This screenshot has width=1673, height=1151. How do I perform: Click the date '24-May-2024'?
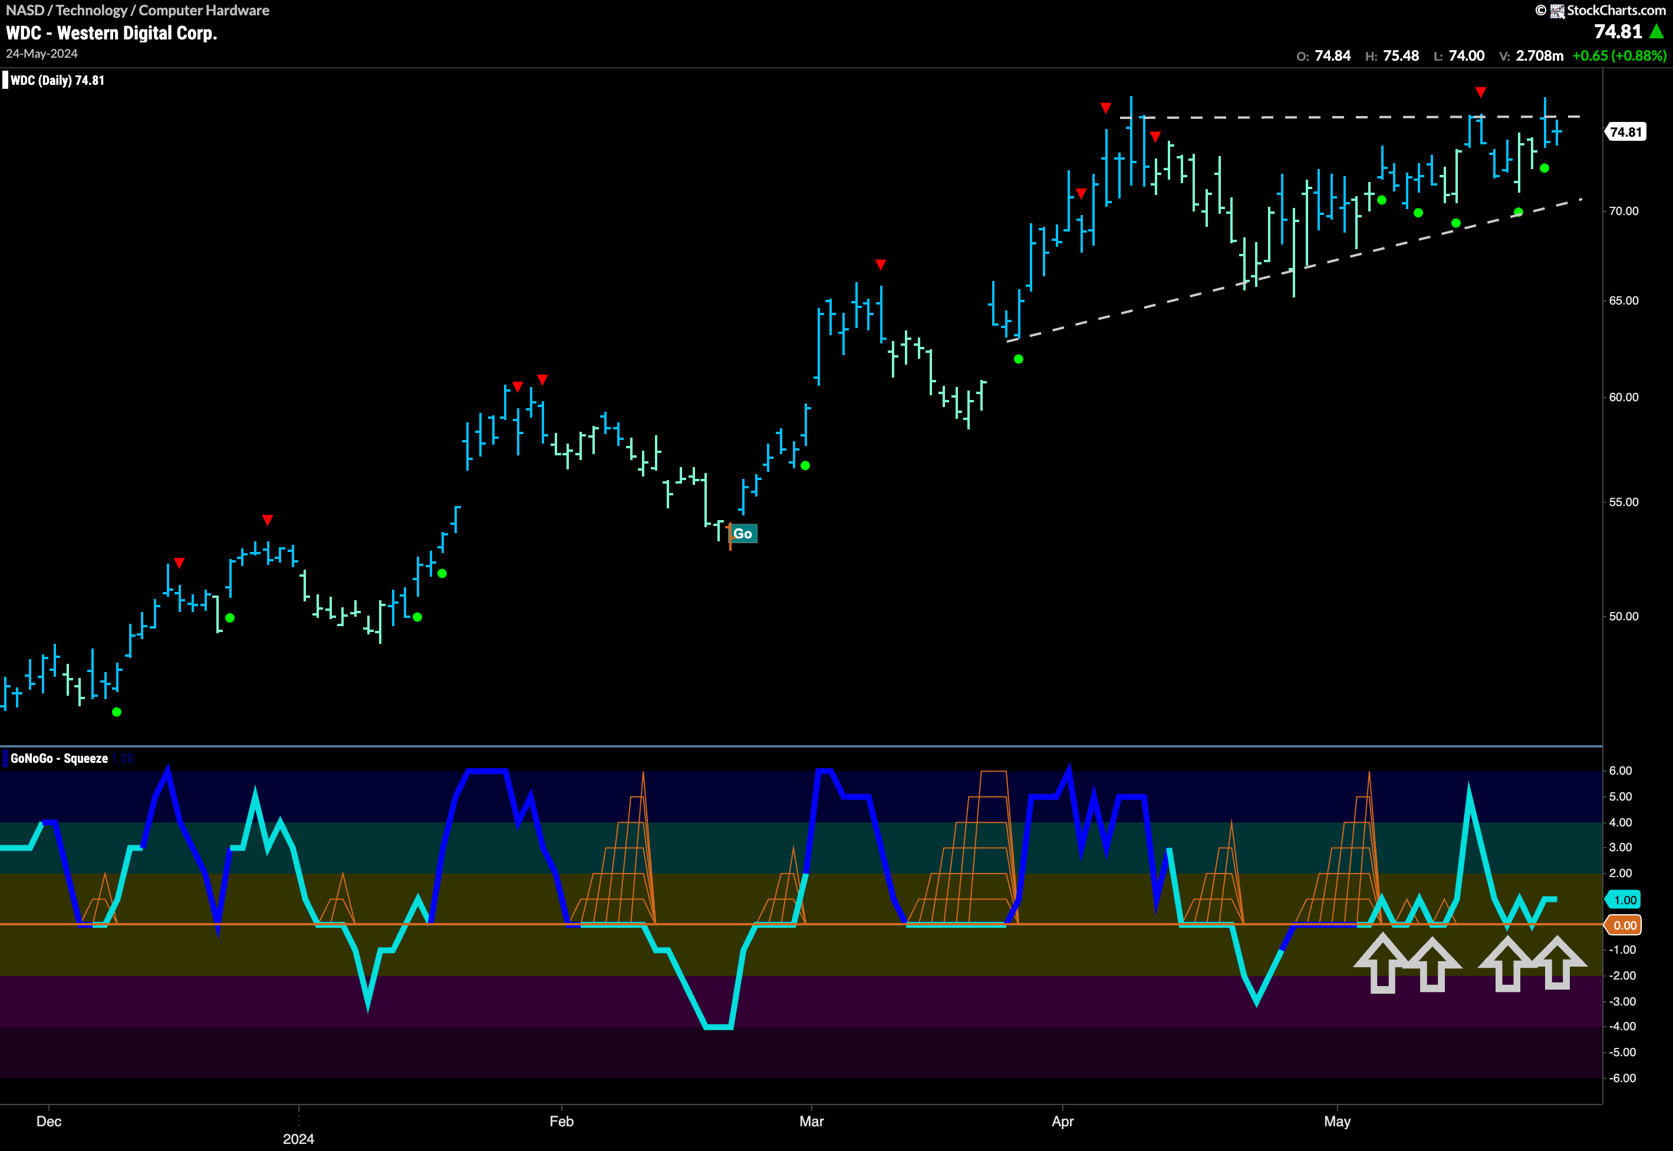(42, 54)
